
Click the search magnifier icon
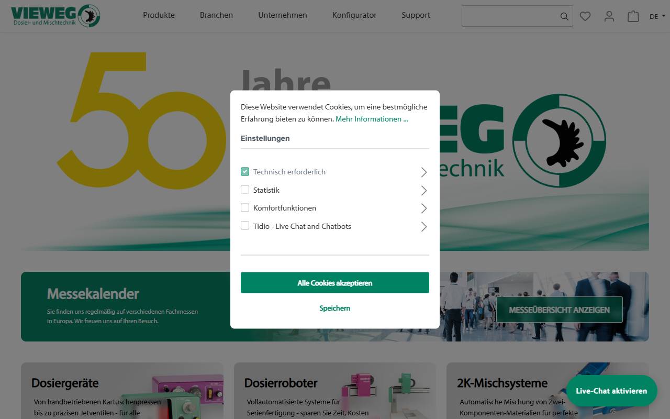pos(564,16)
